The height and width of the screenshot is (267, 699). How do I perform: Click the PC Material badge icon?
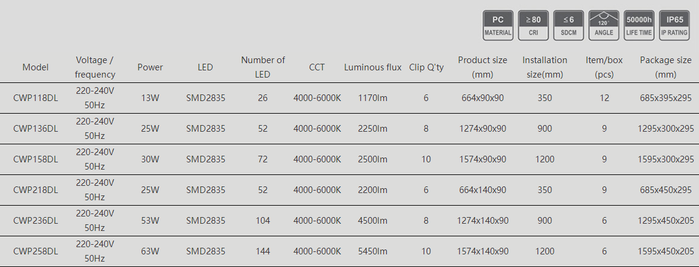click(x=498, y=25)
